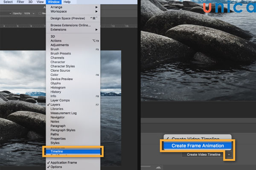Expand the Arrange submenu
The height and width of the screenshot is (170, 256).
(x=73, y=7)
